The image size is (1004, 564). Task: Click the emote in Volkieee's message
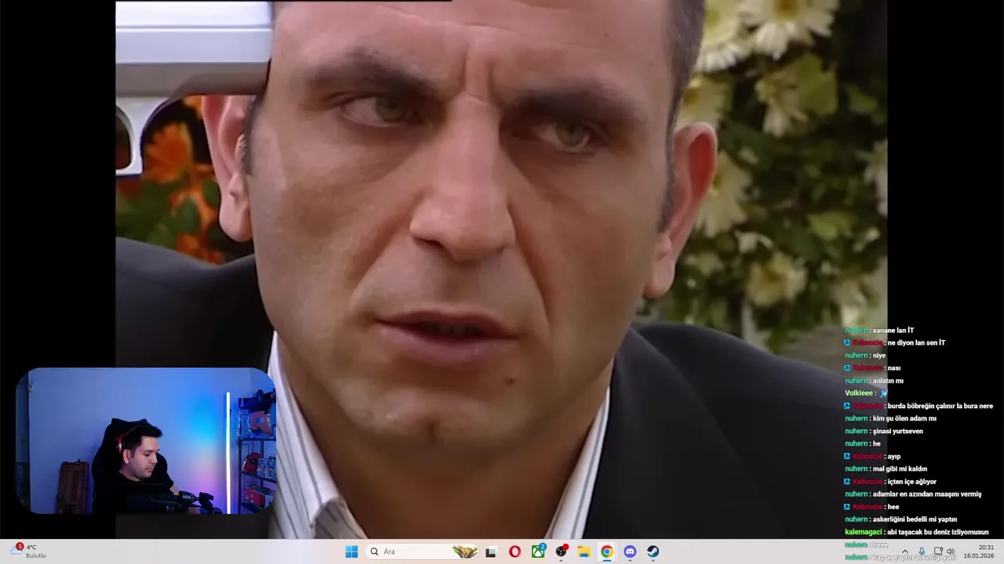pos(883,393)
